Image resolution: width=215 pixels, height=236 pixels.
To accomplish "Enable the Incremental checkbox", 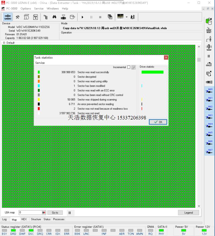I will [129, 67].
